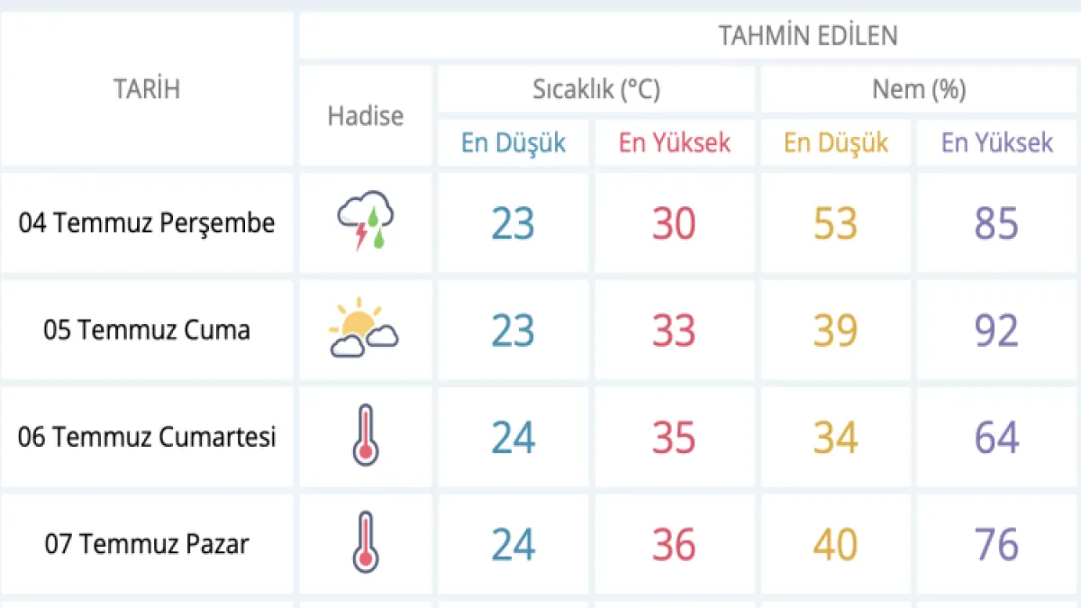The height and width of the screenshot is (608, 1081).
Task: Click the TARİH column header
Action: (x=147, y=89)
